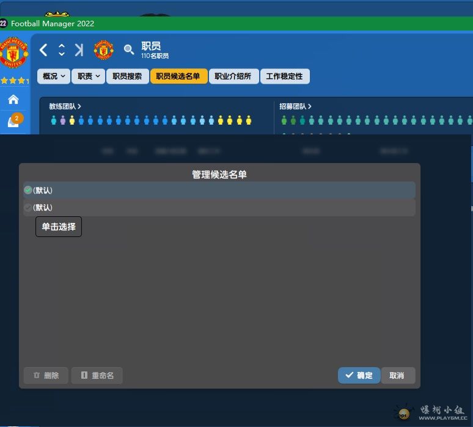Click the large club crest in sidebar
The image size is (473, 427).
pyautogui.click(x=13, y=53)
